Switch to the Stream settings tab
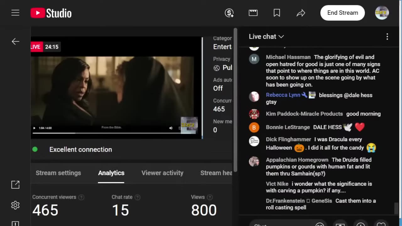Screen dimensions: 402x226 (x=58, y=173)
